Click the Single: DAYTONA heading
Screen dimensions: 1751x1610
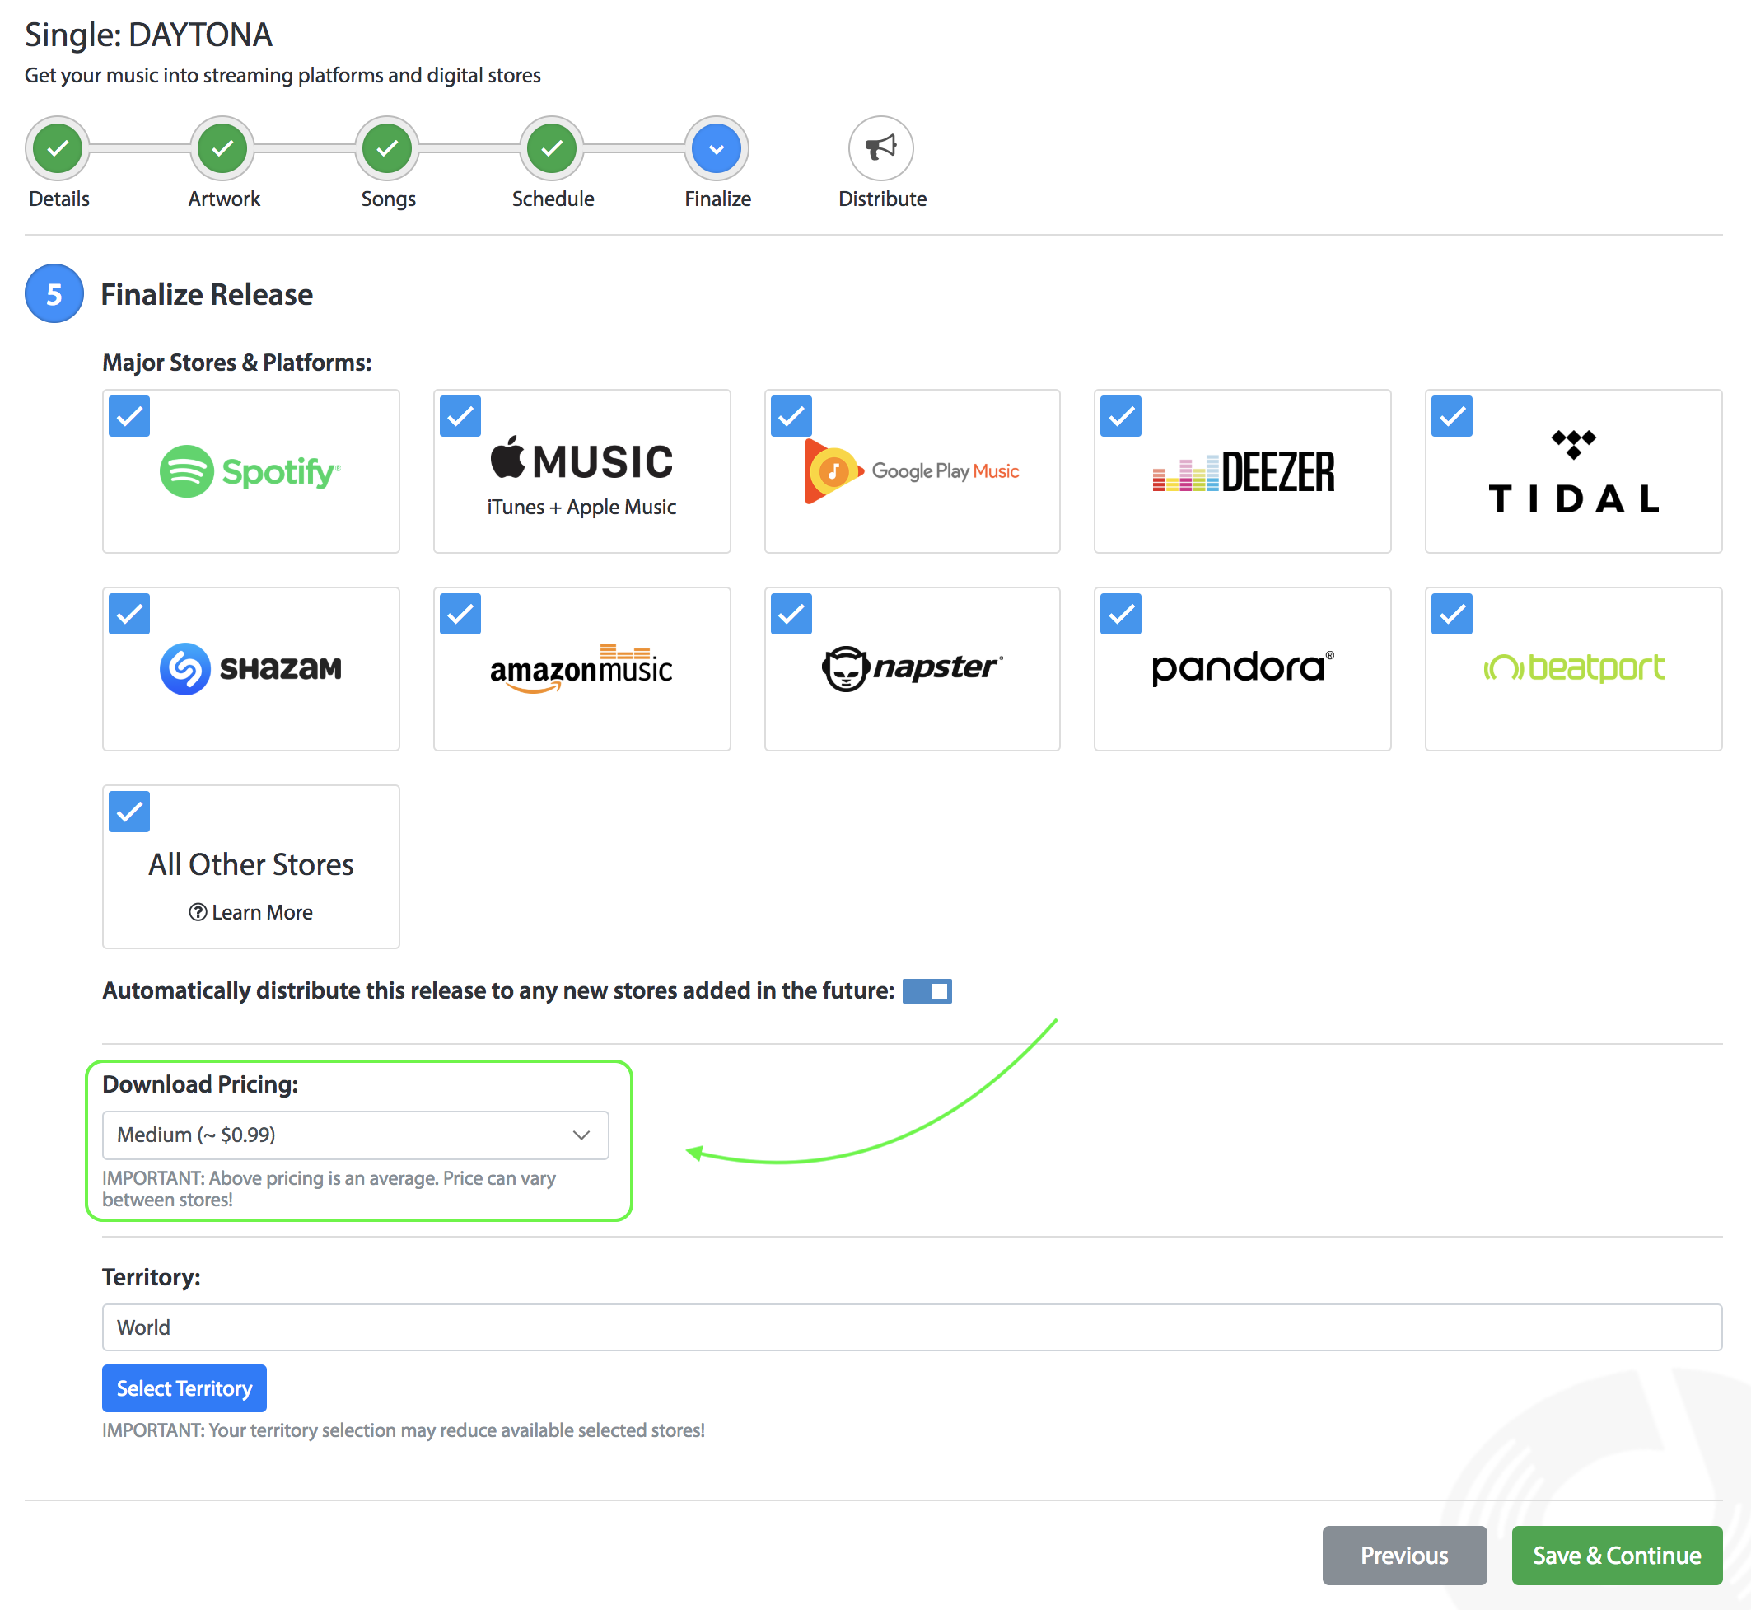(x=148, y=35)
